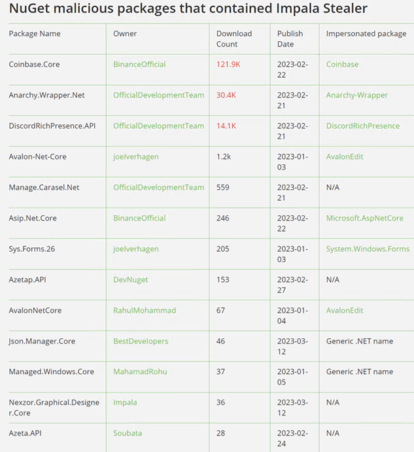Open the Soubata owner link
414x452 pixels.
pyautogui.click(x=127, y=434)
